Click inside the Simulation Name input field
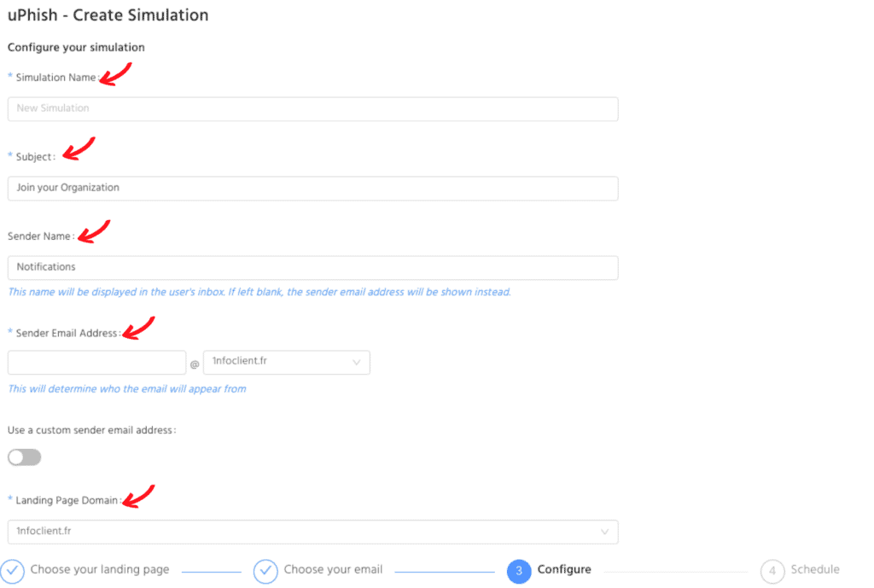Image resolution: width=874 pixels, height=588 pixels. coord(312,108)
